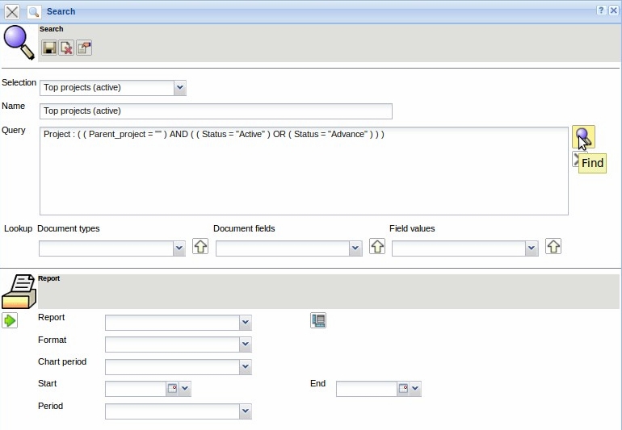Run the report with the green arrow icon

[x=10, y=321]
